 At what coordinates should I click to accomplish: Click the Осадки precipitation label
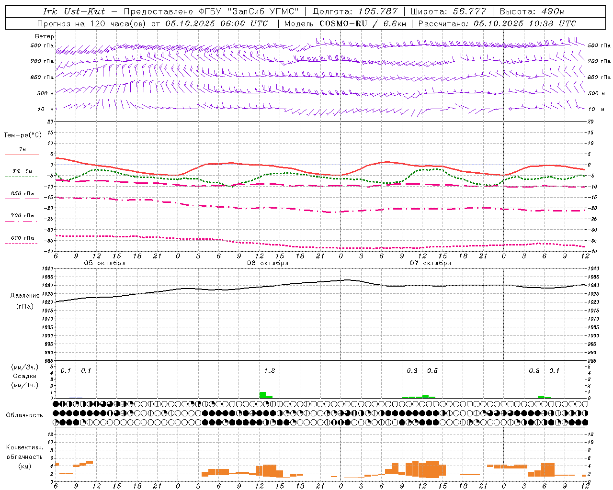[x=25, y=376]
